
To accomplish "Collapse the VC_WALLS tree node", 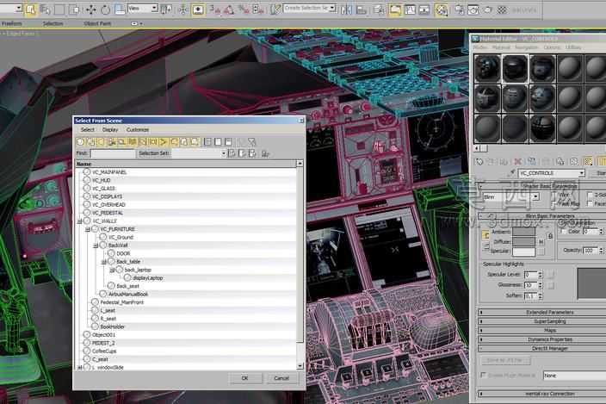I will (x=79, y=221).
